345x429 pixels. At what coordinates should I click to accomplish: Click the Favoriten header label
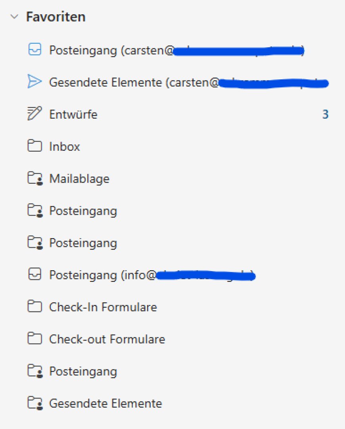point(56,17)
